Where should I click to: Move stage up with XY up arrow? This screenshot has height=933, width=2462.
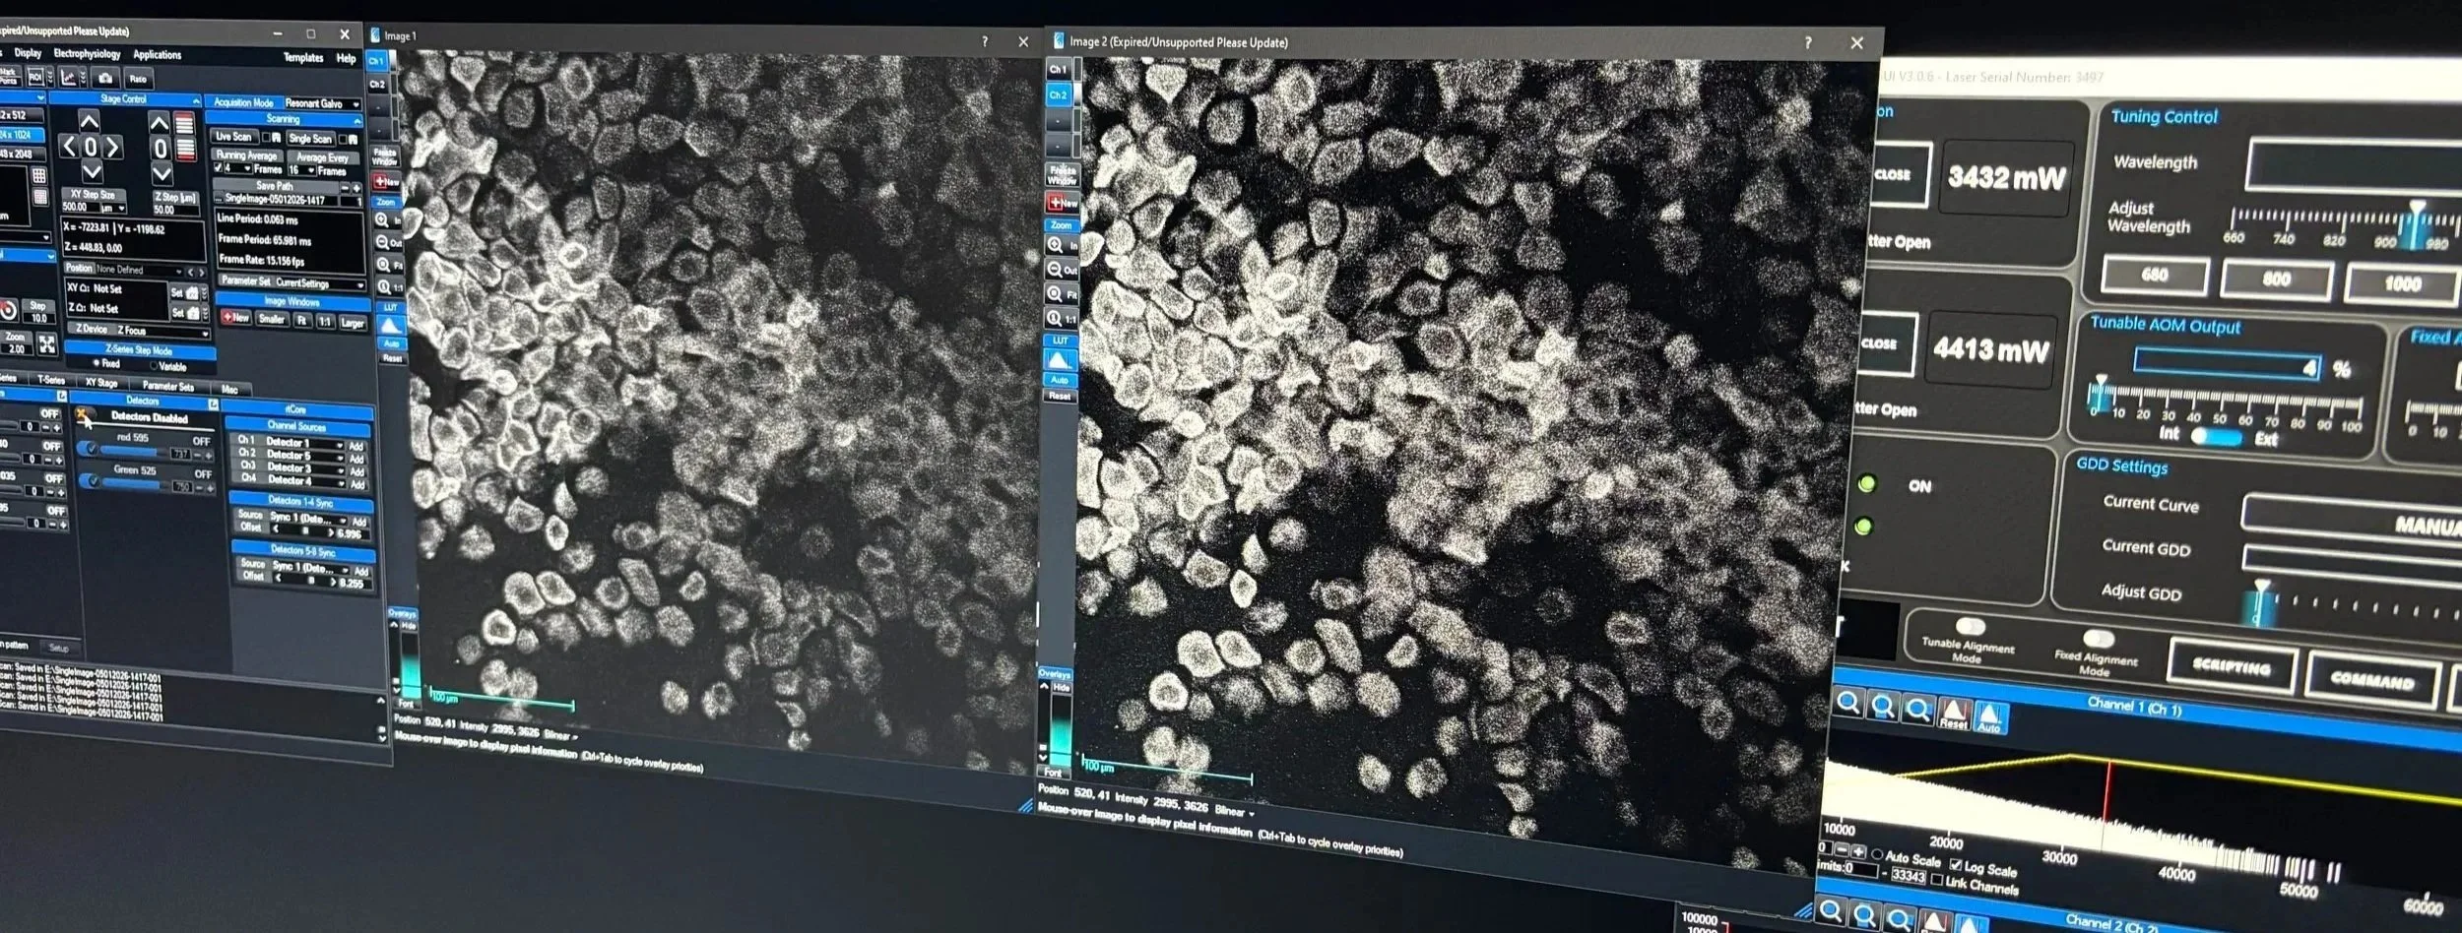(89, 122)
